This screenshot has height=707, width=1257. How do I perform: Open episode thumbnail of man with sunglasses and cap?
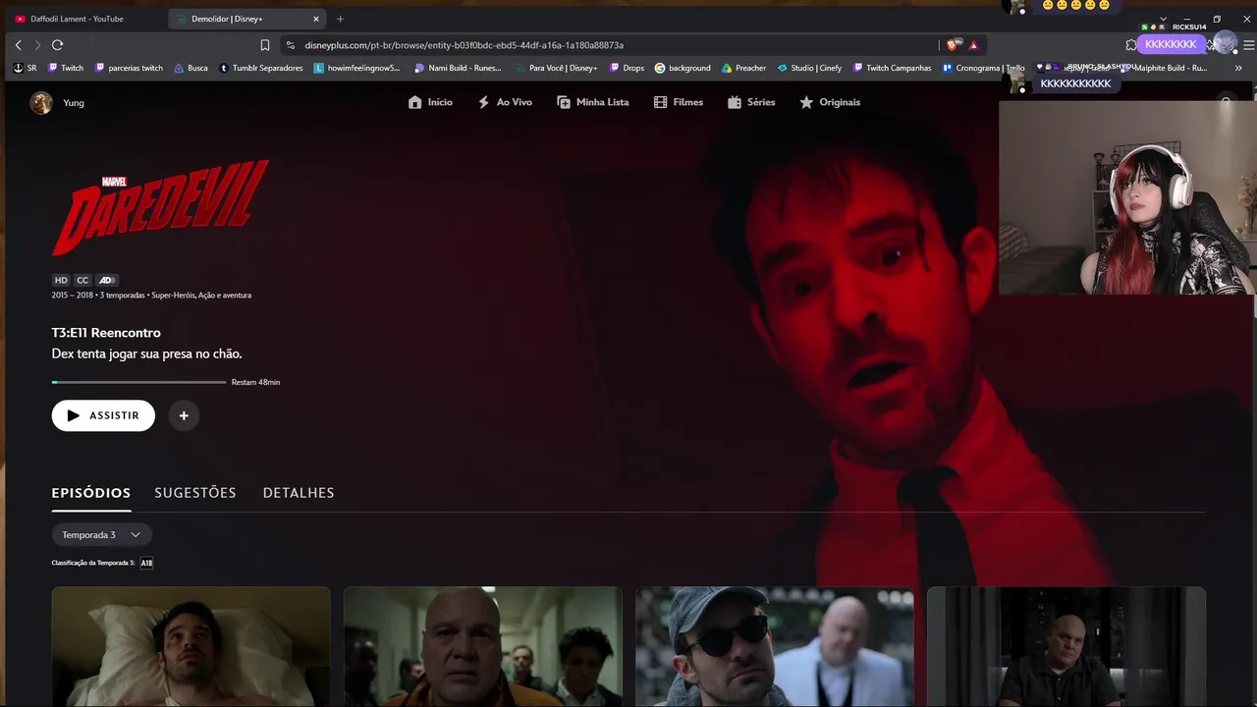tap(775, 646)
